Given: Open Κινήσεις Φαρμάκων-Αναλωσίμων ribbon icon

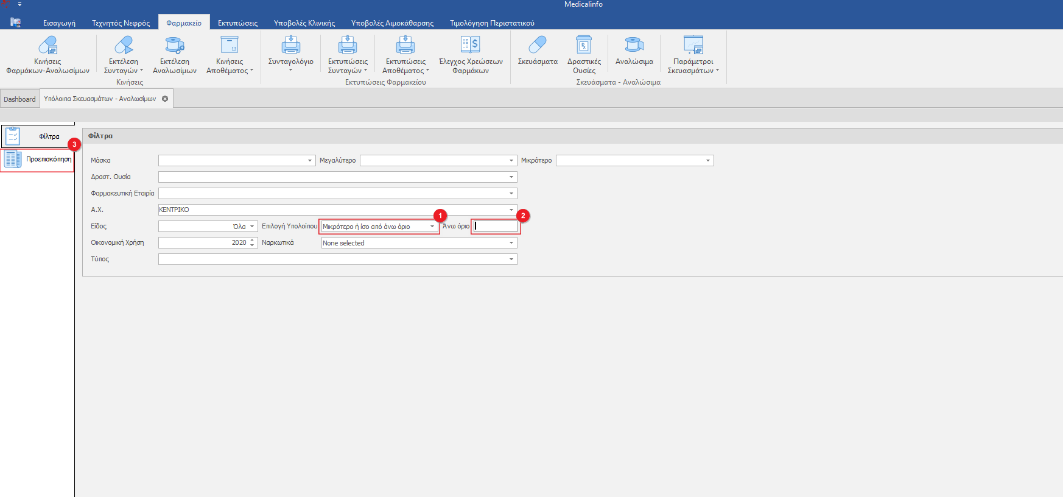Looking at the screenshot, I should click(47, 46).
